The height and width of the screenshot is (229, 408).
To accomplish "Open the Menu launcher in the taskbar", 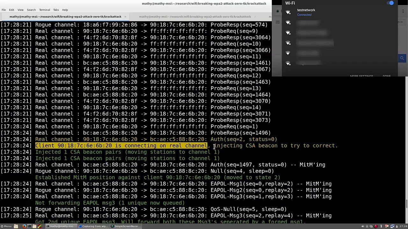I will point(6,226).
